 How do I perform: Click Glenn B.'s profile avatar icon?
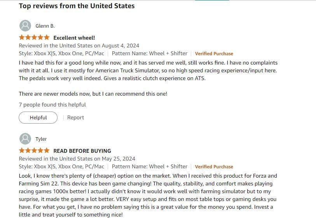[x=25, y=26]
